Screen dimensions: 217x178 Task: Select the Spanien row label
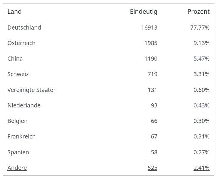18,152
